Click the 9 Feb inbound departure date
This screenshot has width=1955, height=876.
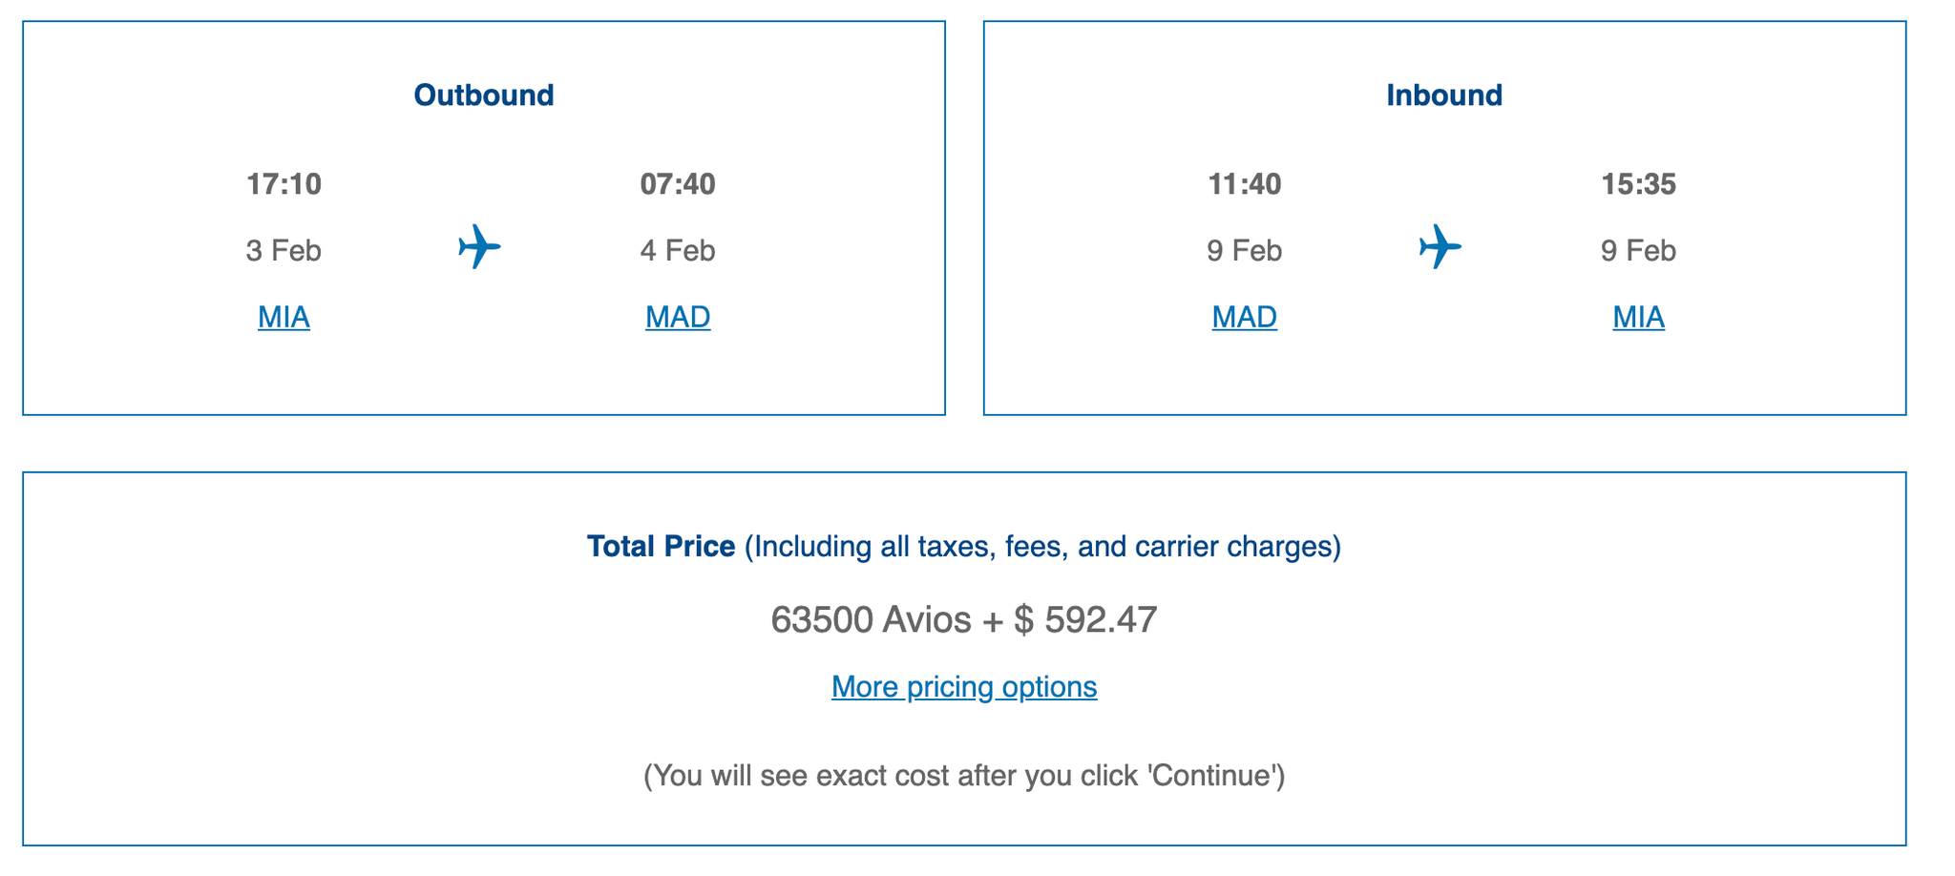(x=1245, y=250)
